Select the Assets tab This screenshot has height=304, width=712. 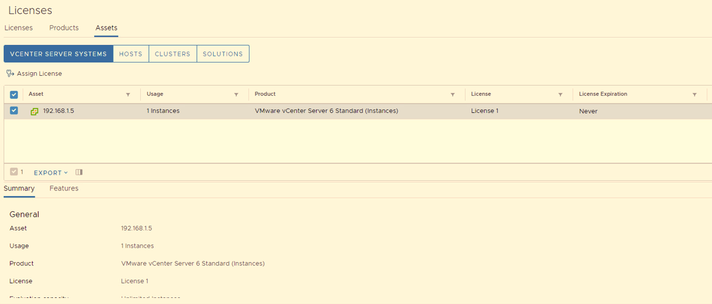point(106,28)
